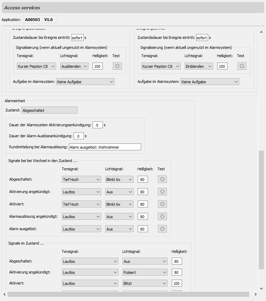Open Lichtsignal Aus dropdown in Signale im Zustand
The height and width of the screenshot is (301, 266).
[145, 261]
